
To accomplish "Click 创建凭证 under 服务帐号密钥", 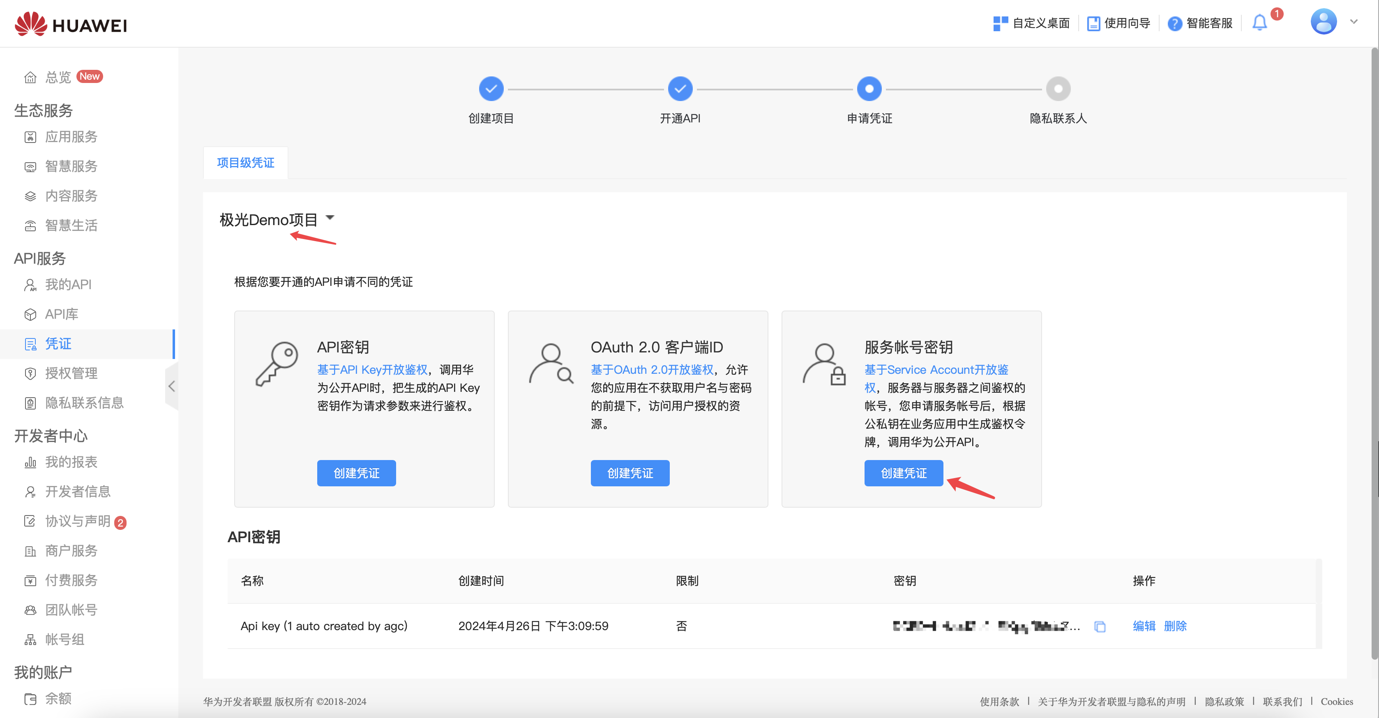I will pyautogui.click(x=903, y=473).
